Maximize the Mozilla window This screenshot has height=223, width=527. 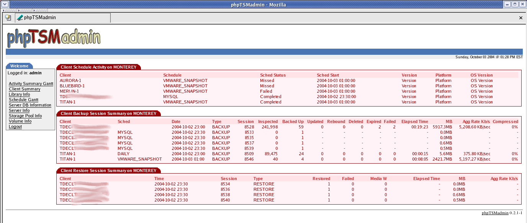(x=515, y=4)
